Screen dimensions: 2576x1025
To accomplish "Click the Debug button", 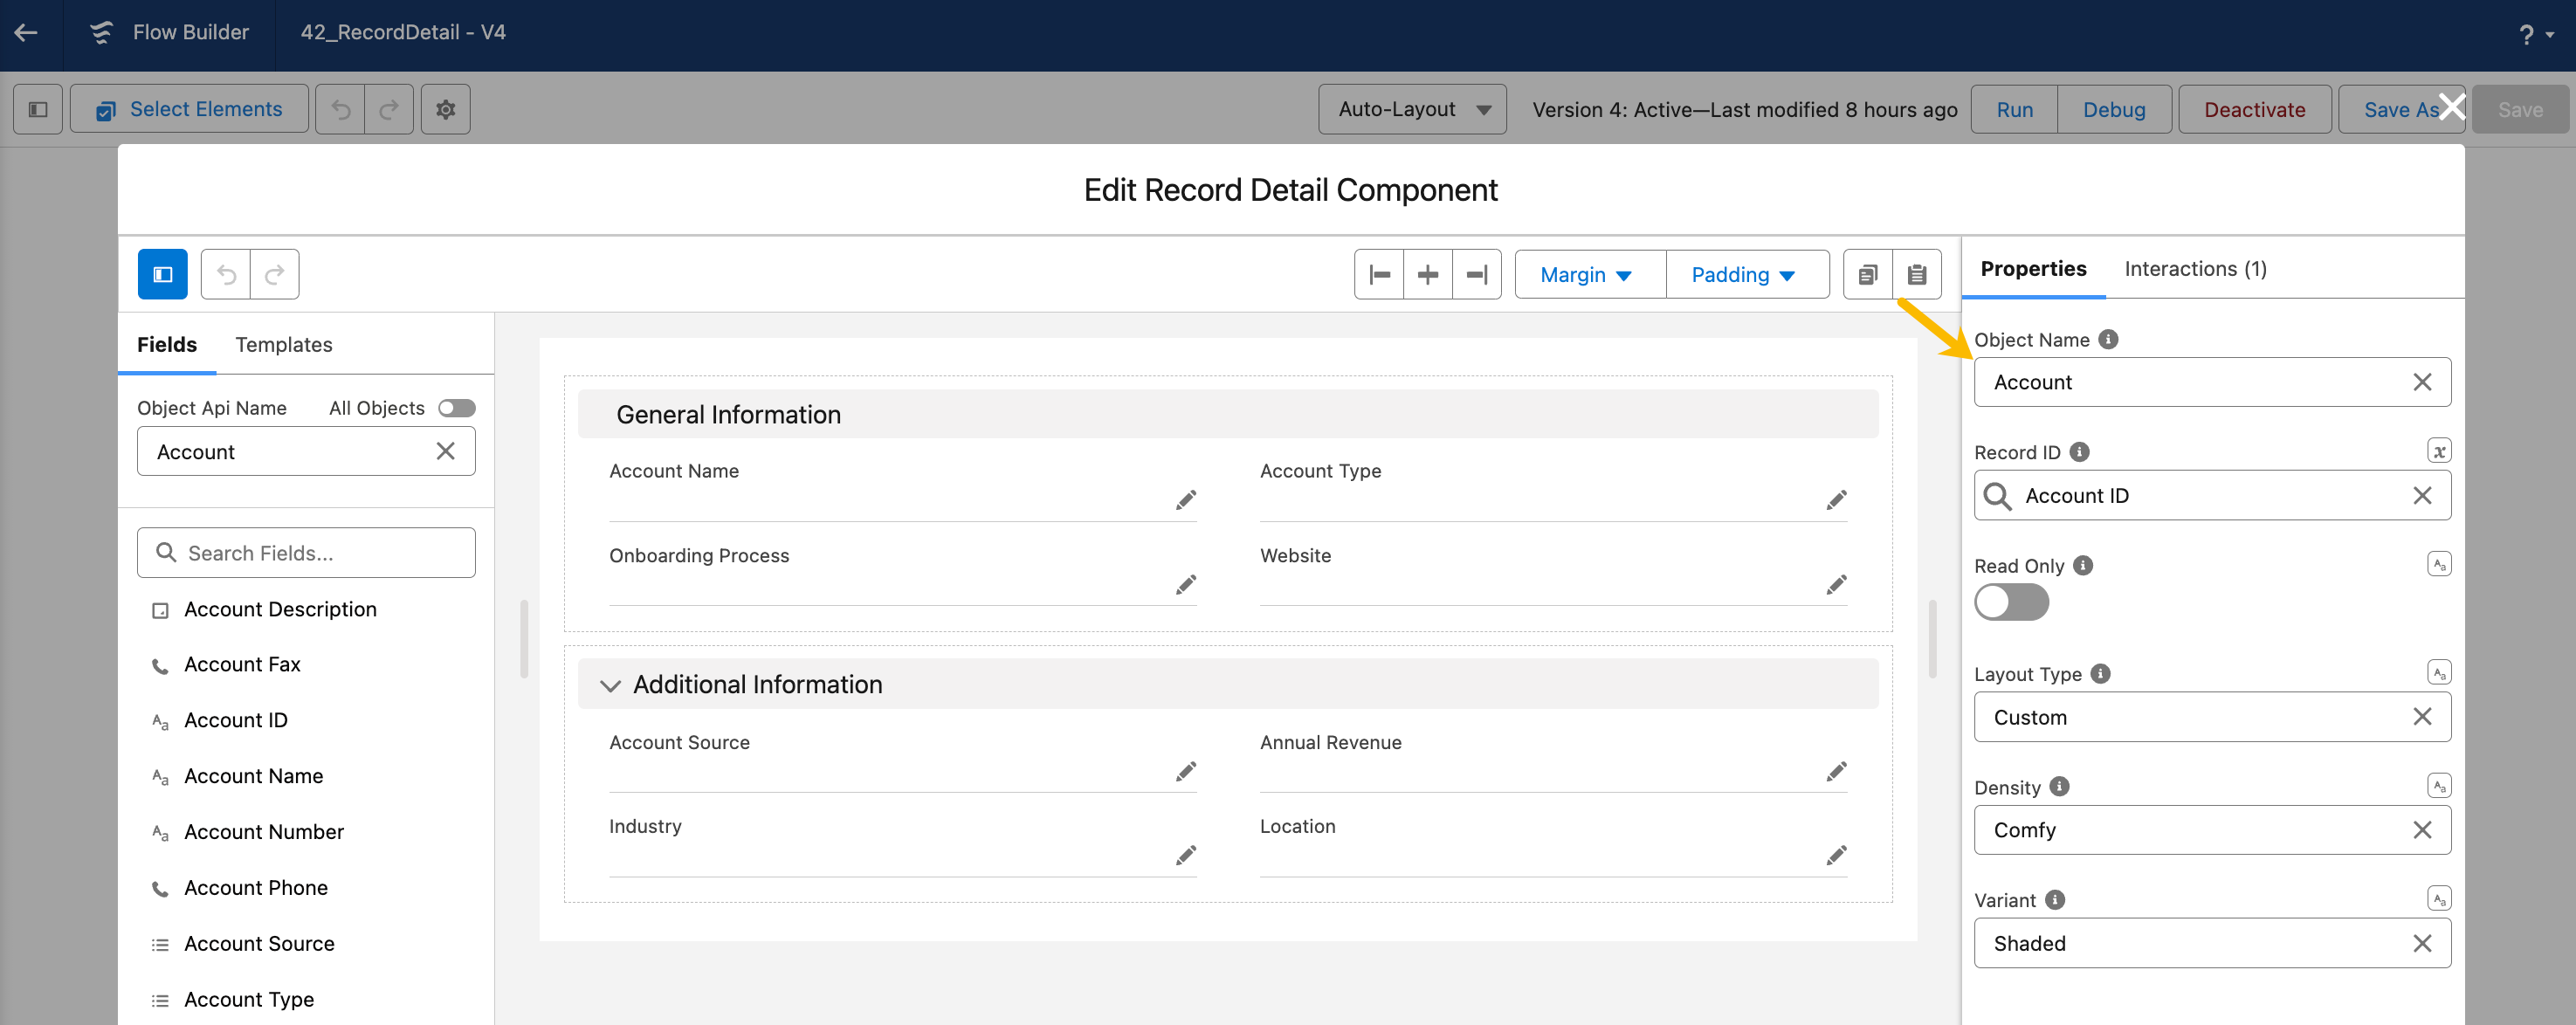I will (x=2113, y=110).
